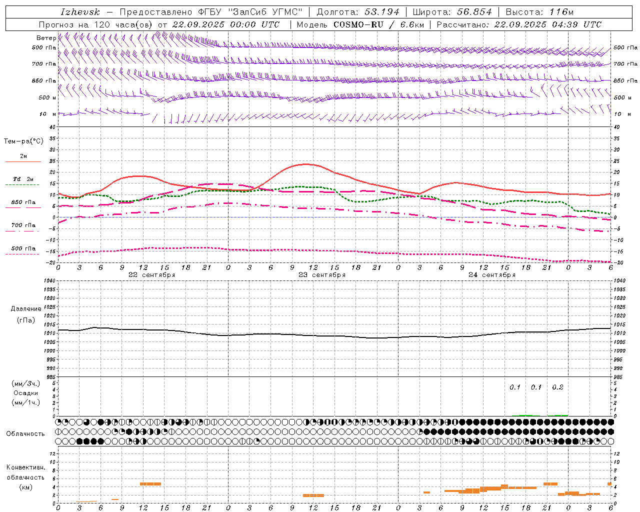Click the "850 гПа" temperature legend entry
The image size is (640, 512).
click(x=23, y=202)
